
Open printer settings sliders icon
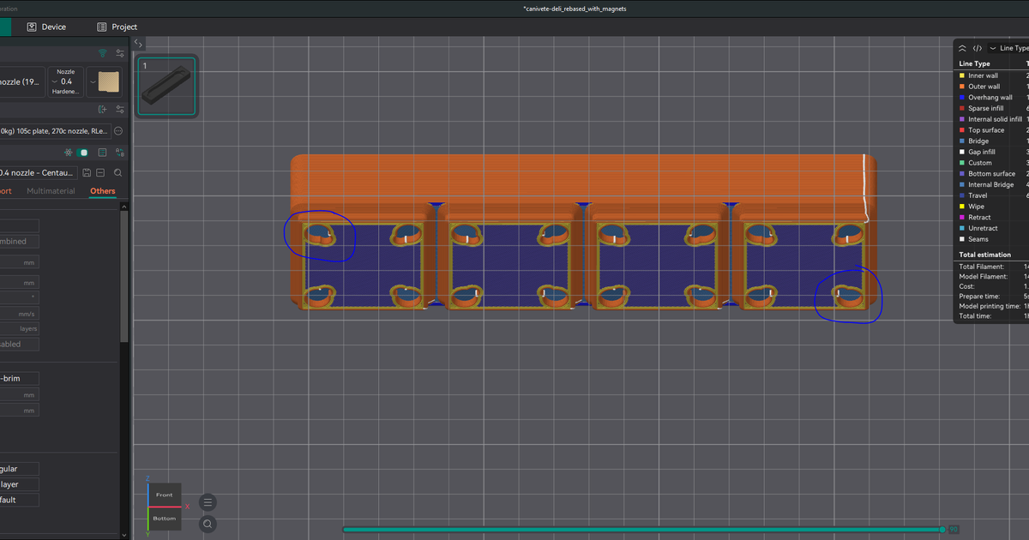point(120,53)
